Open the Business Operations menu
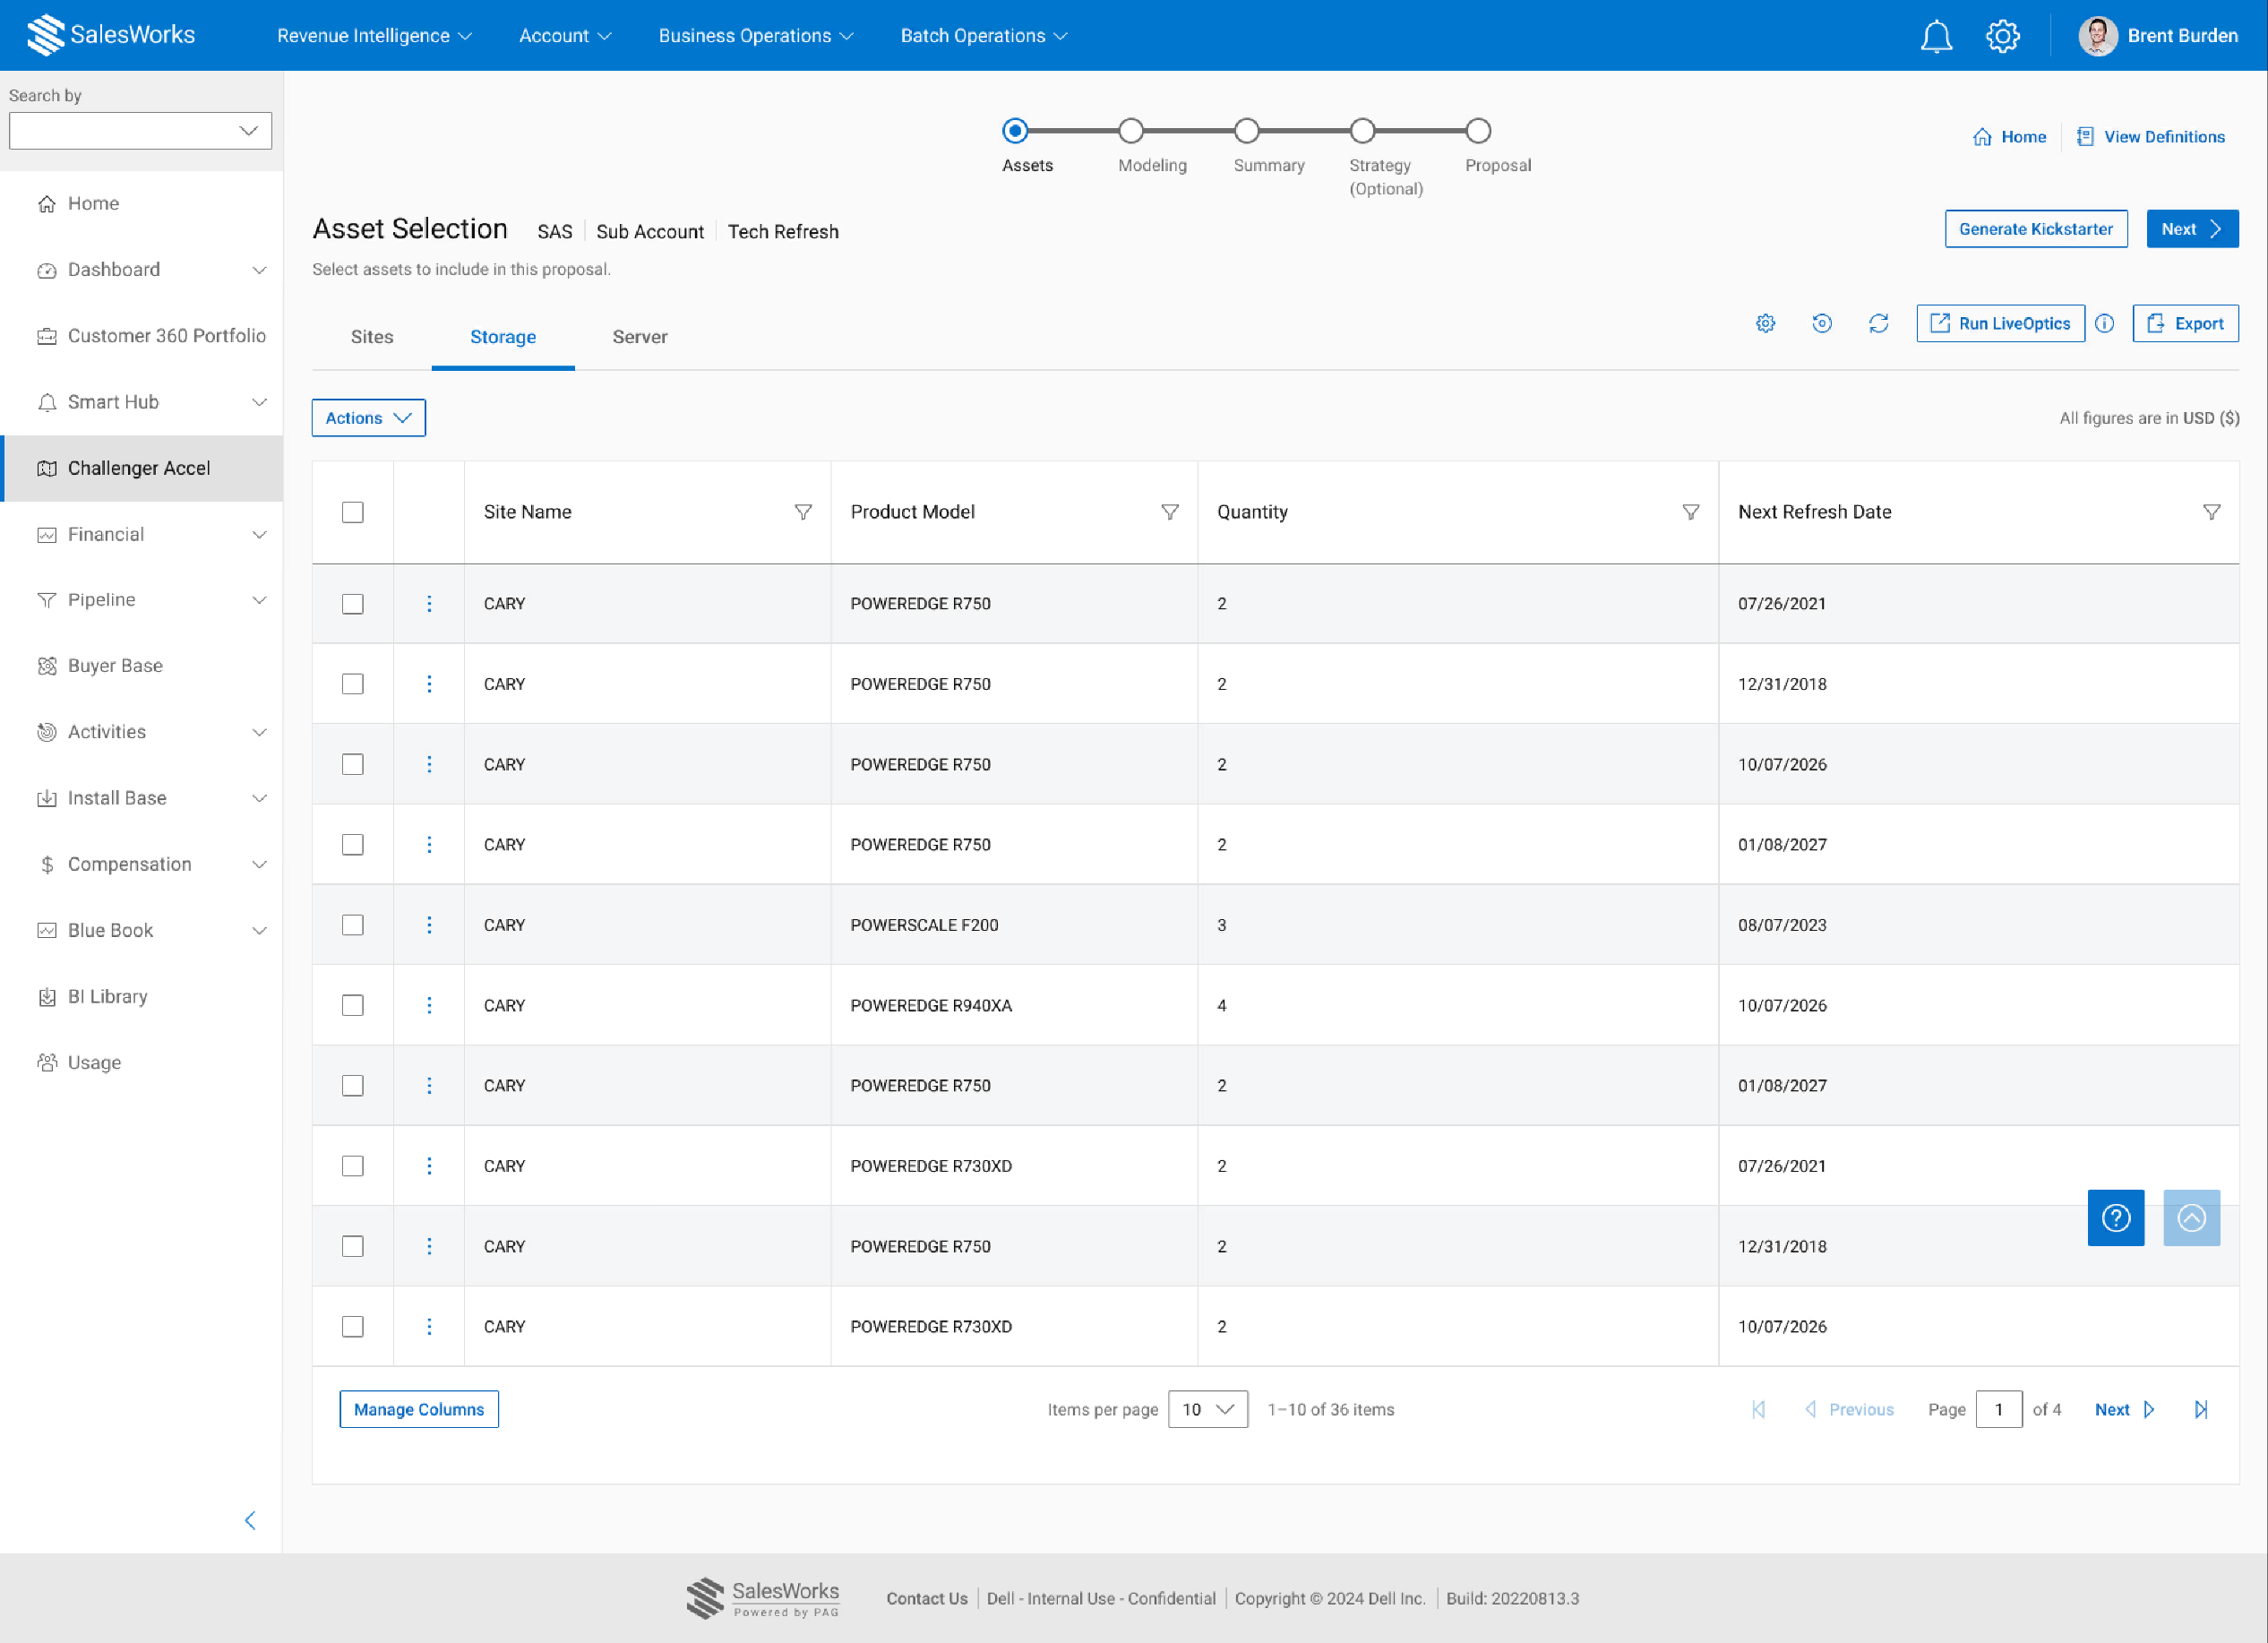2268x1643 pixels. pos(755,36)
